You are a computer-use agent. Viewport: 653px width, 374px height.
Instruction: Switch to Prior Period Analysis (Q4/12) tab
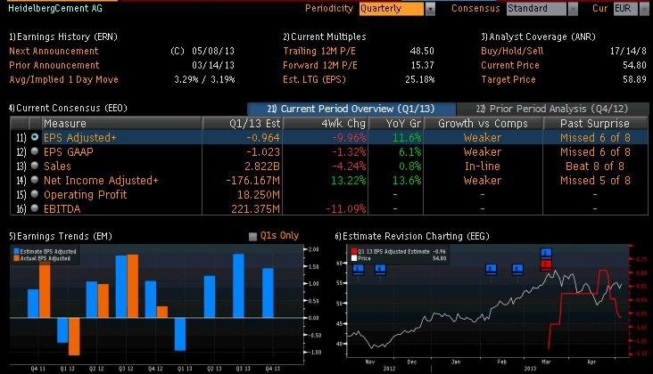(x=552, y=109)
